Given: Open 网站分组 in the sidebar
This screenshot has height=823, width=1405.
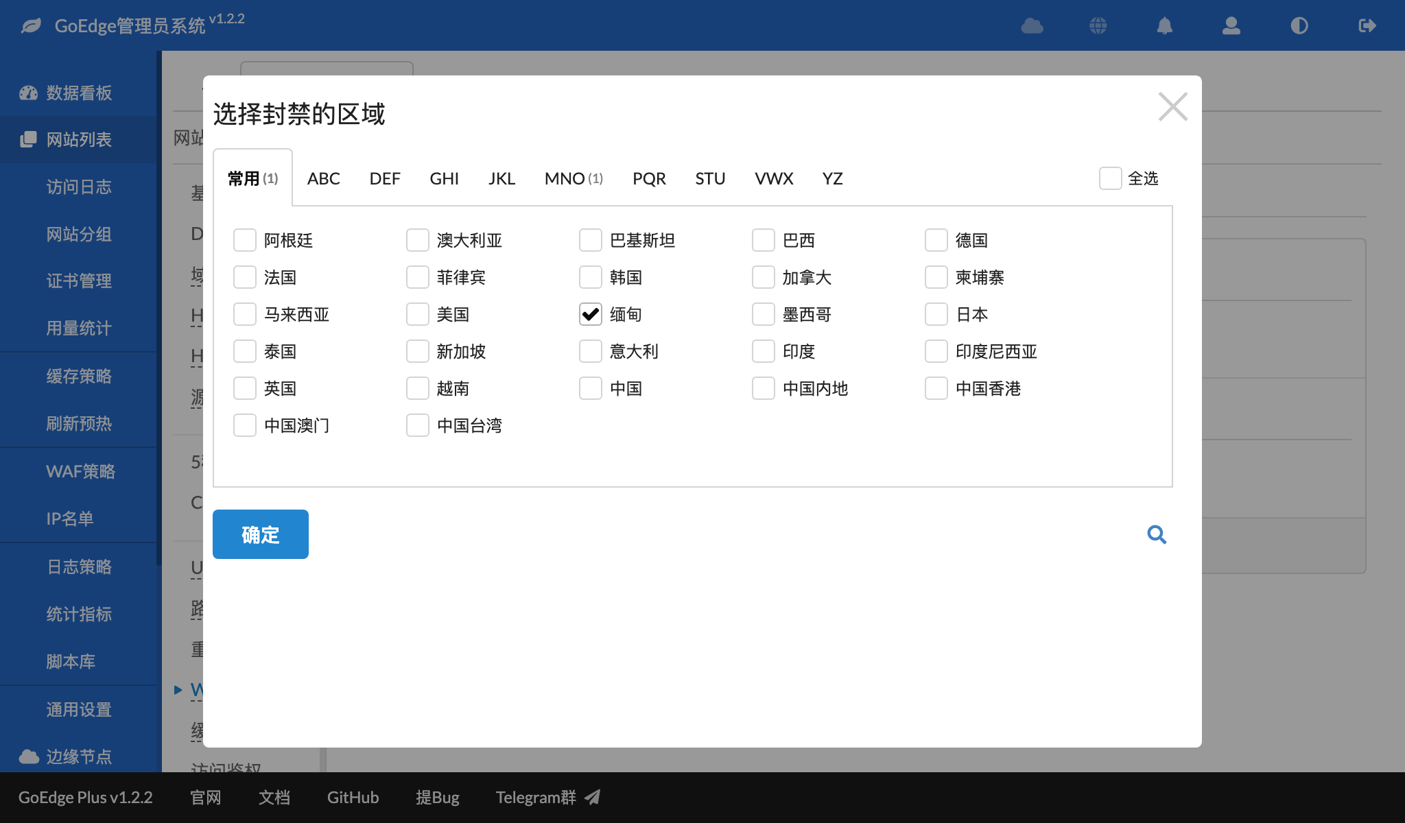Looking at the screenshot, I should [x=79, y=235].
